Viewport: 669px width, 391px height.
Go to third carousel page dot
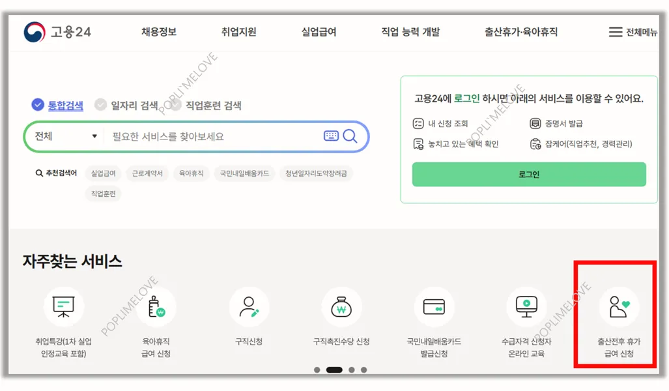tap(352, 369)
